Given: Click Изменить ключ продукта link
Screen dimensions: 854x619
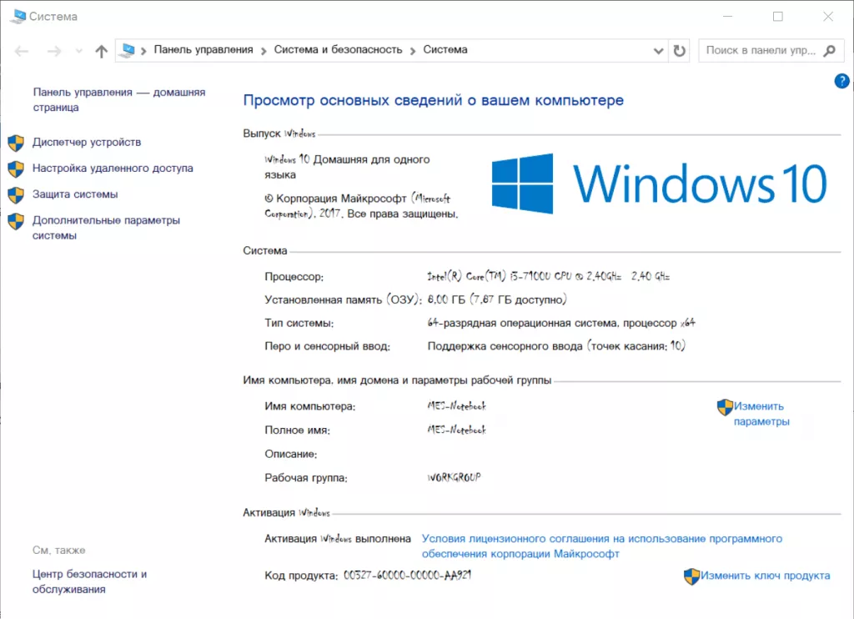Looking at the screenshot, I should 766,576.
